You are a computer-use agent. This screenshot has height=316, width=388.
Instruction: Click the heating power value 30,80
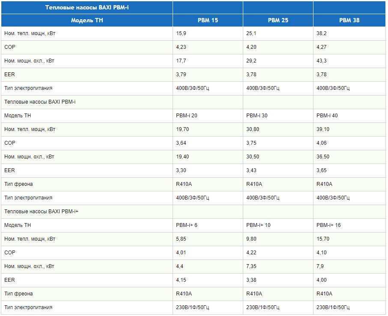tap(253, 129)
